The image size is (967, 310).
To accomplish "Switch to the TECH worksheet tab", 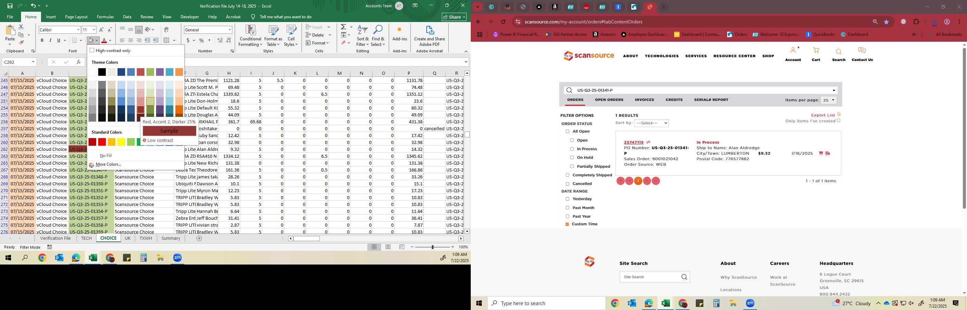I will click(86, 238).
